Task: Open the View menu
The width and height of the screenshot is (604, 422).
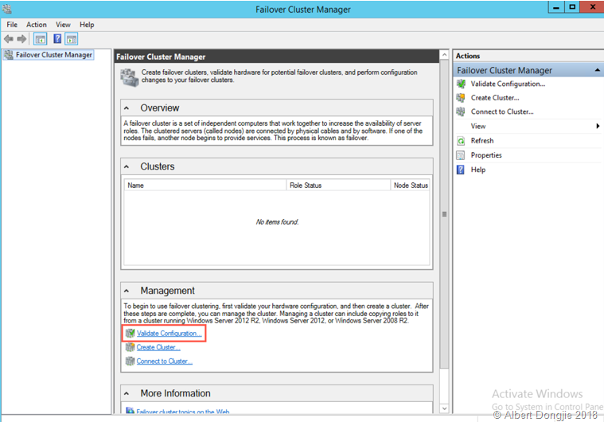Action: click(x=63, y=25)
